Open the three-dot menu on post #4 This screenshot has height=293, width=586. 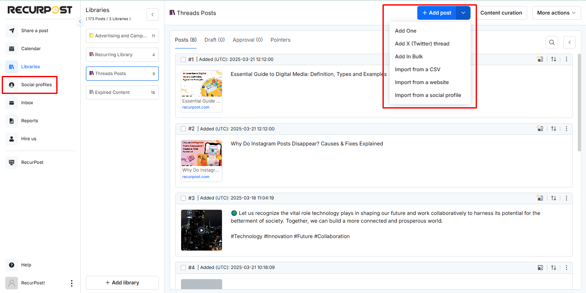click(x=566, y=268)
